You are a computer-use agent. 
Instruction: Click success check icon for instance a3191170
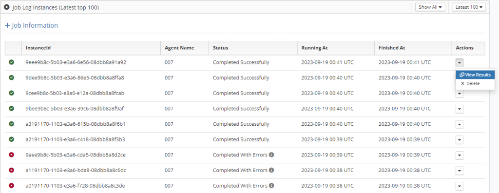click(12, 124)
